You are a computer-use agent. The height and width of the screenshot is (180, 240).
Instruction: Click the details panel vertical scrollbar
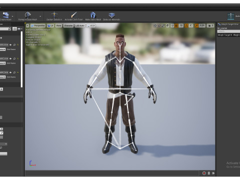(21, 59)
